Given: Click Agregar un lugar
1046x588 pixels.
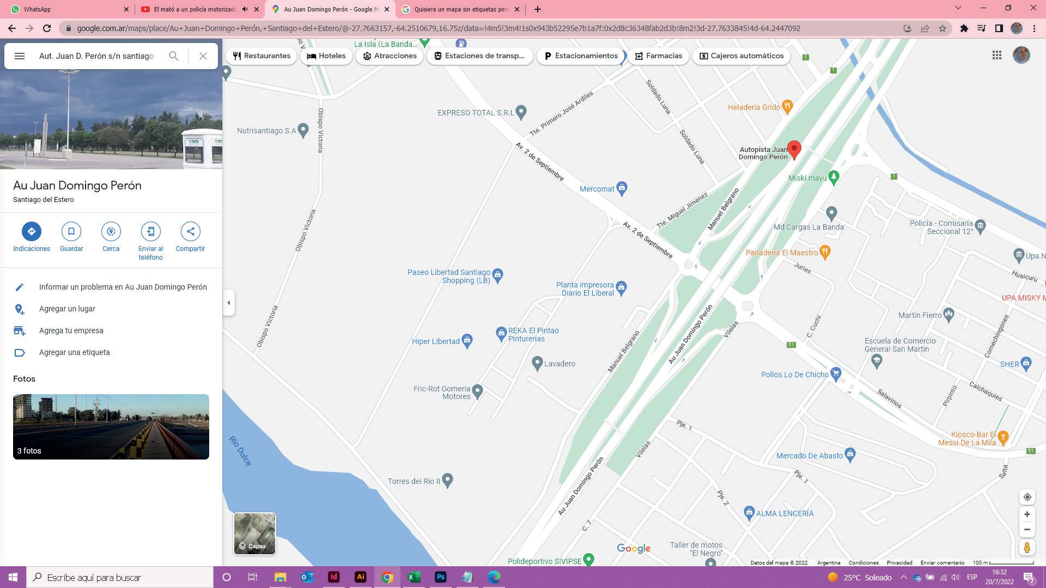Looking at the screenshot, I should pyautogui.click(x=111, y=309).
